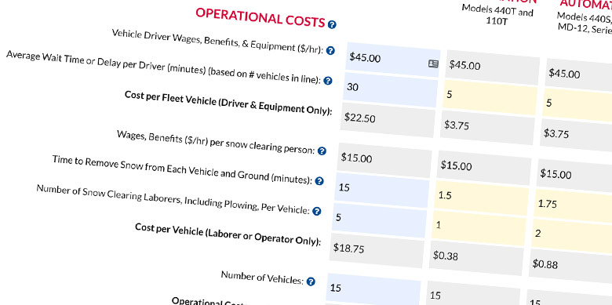Click help icon beside Operational Costs heading
Screen dimensions: 612x305
click(x=332, y=24)
